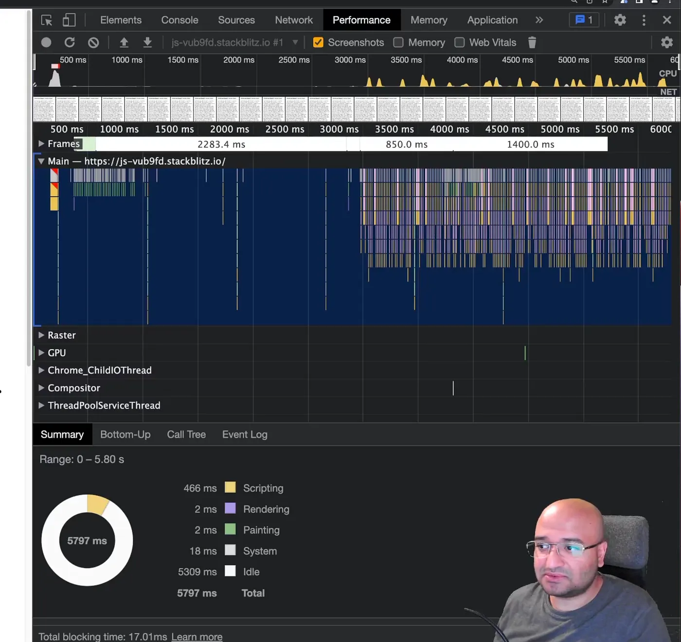
Task: Click the trash collect garbage icon
Action: 532,43
